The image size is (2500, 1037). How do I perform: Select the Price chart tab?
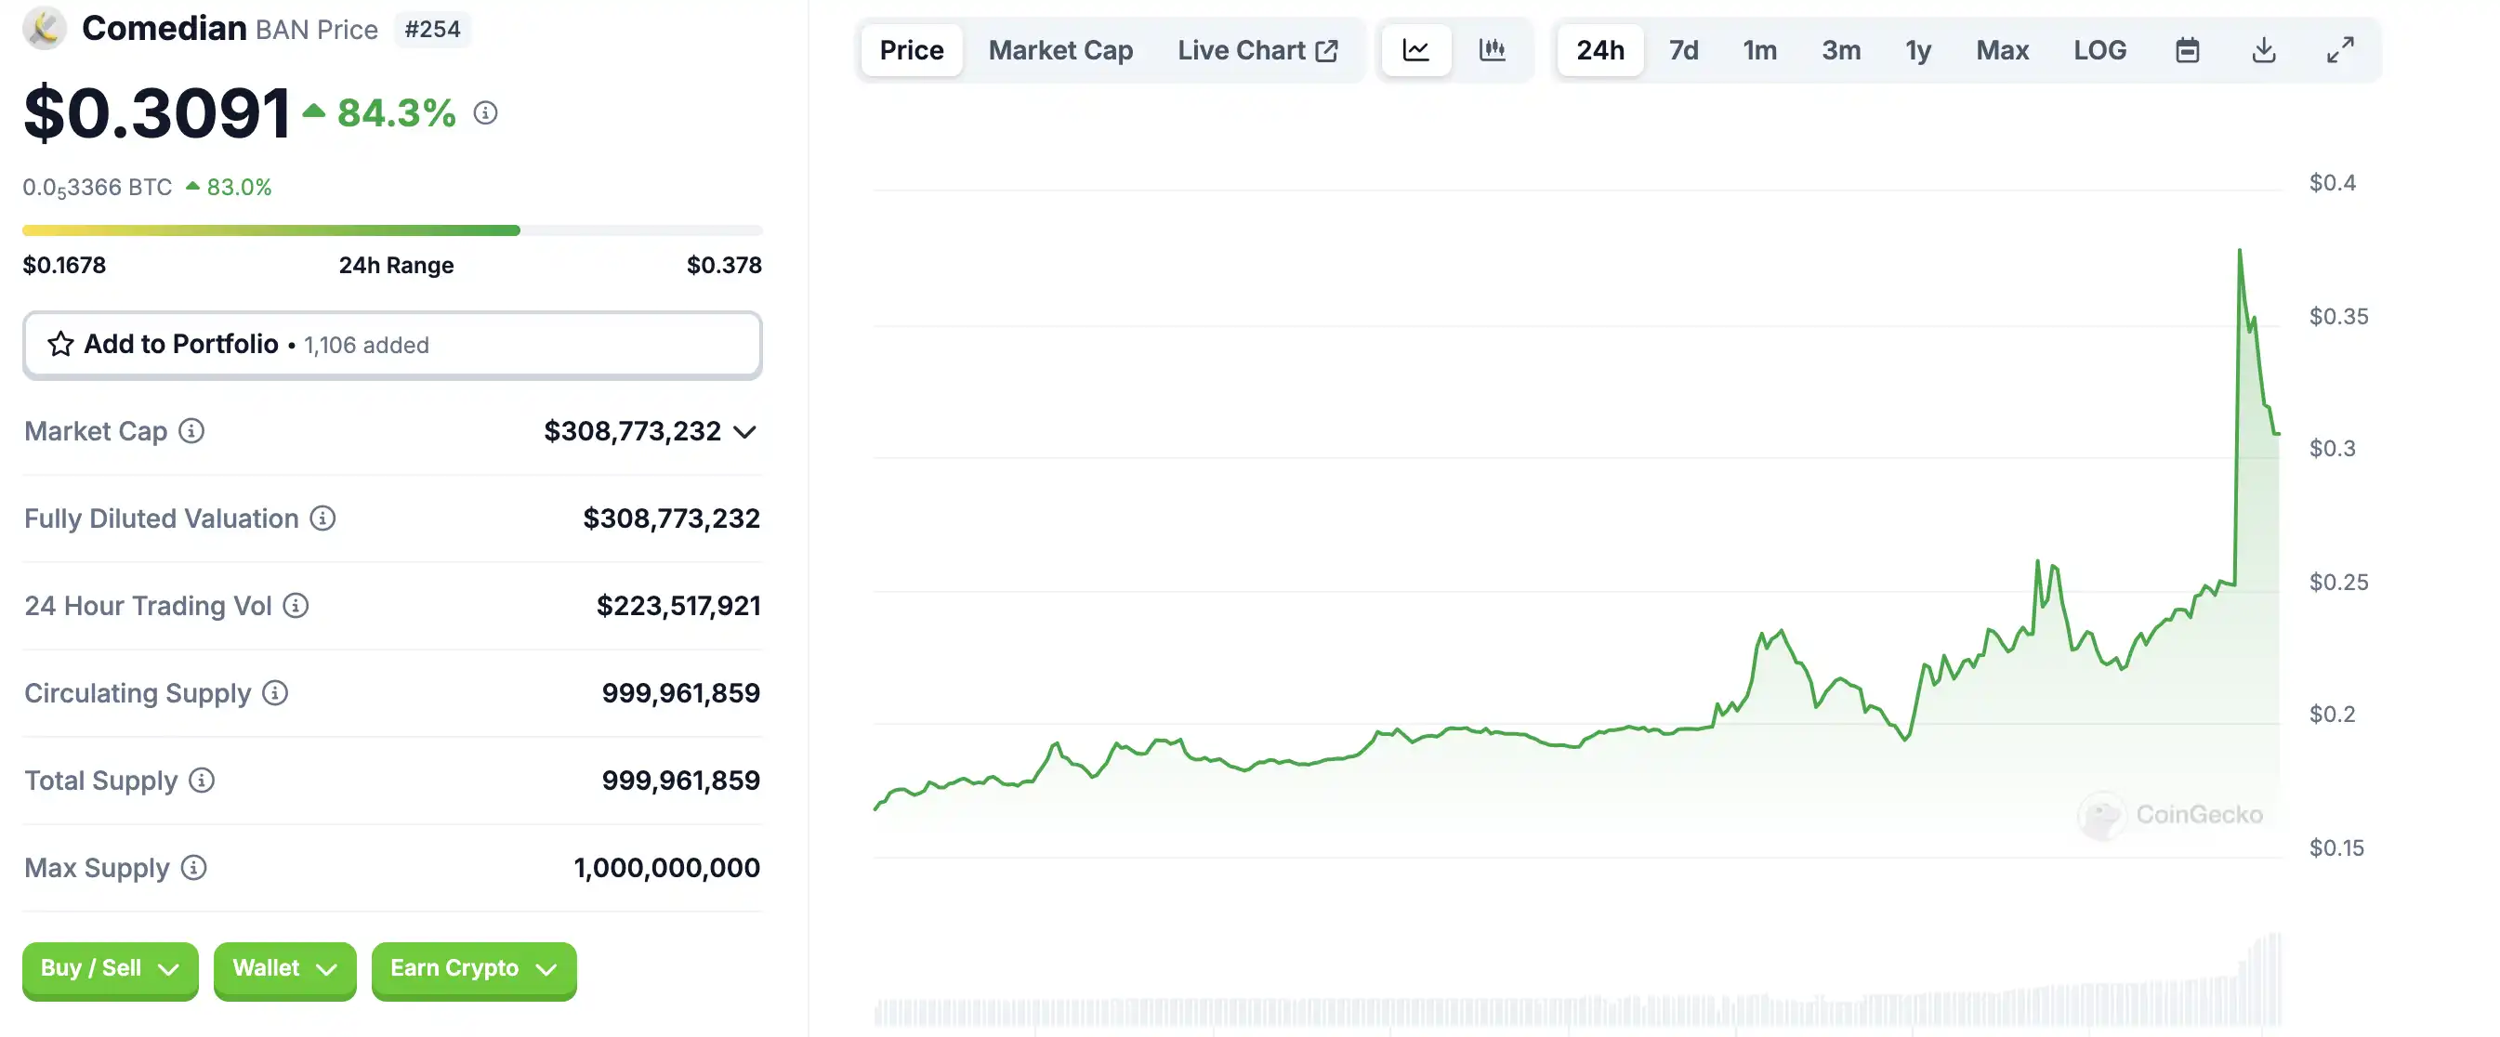[912, 49]
